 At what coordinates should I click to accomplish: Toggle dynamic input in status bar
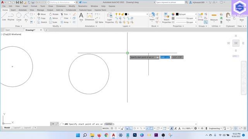pyautogui.click(x=127, y=128)
